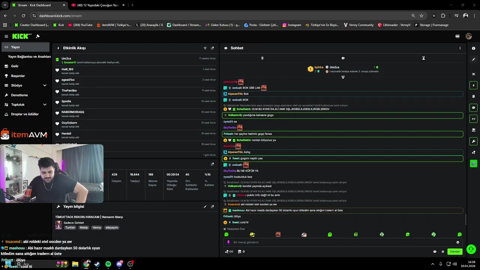Open the green support headset button
Image resolution: width=480 pixels, height=270 pixels.
(x=471, y=249)
